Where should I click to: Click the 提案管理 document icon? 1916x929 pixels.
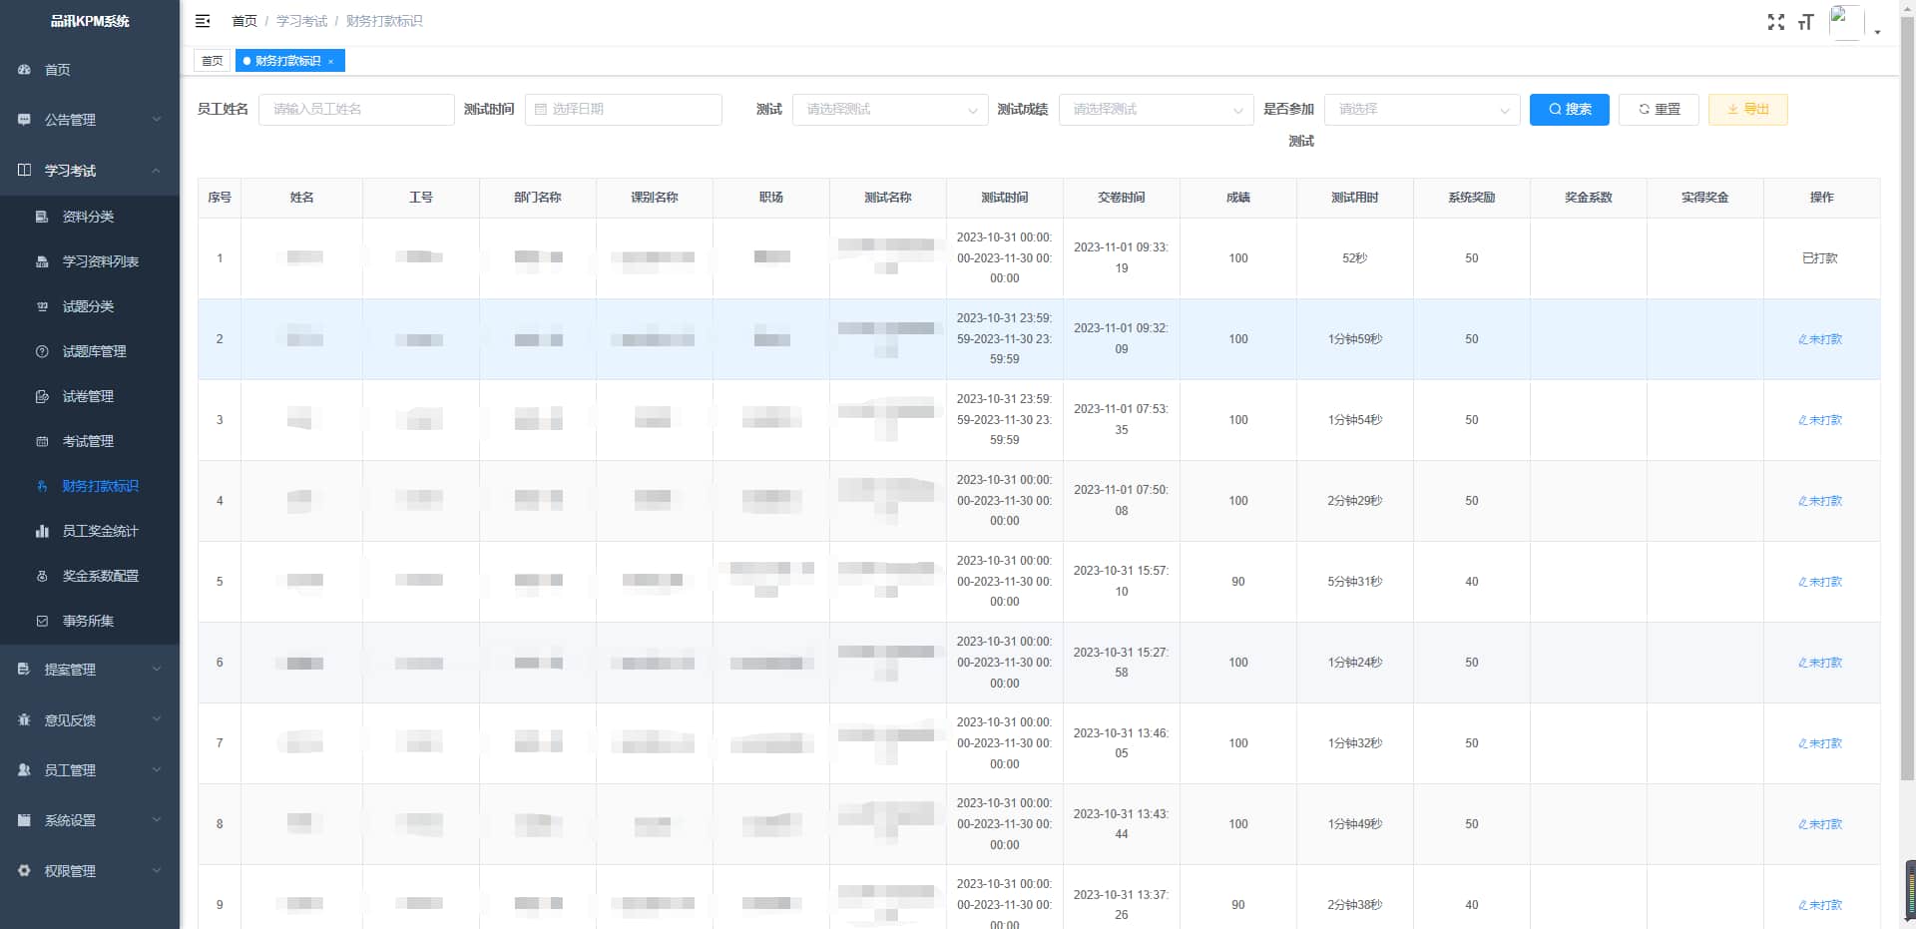click(x=24, y=670)
